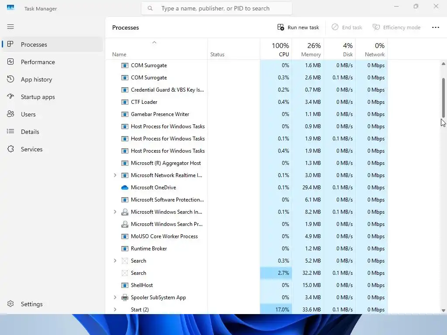Click the scrollbar up arrow
447x335 pixels.
click(444, 64)
